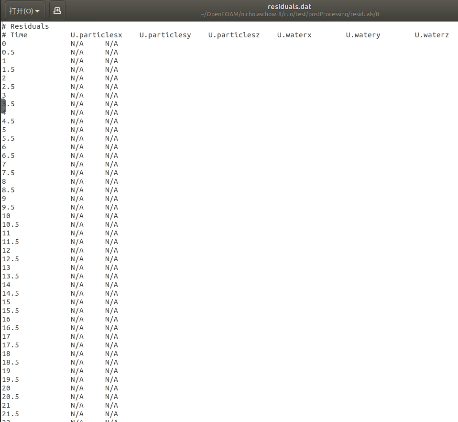Click second N/A in the 0.5 row
This screenshot has width=458, height=422.
[111, 52]
